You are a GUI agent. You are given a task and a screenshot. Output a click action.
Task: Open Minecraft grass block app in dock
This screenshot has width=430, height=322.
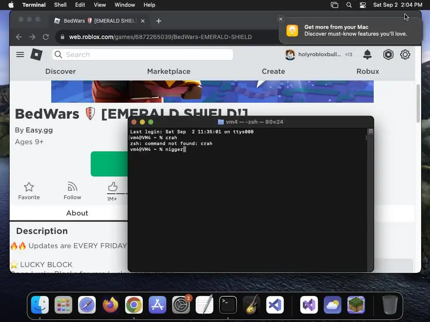coord(356,305)
